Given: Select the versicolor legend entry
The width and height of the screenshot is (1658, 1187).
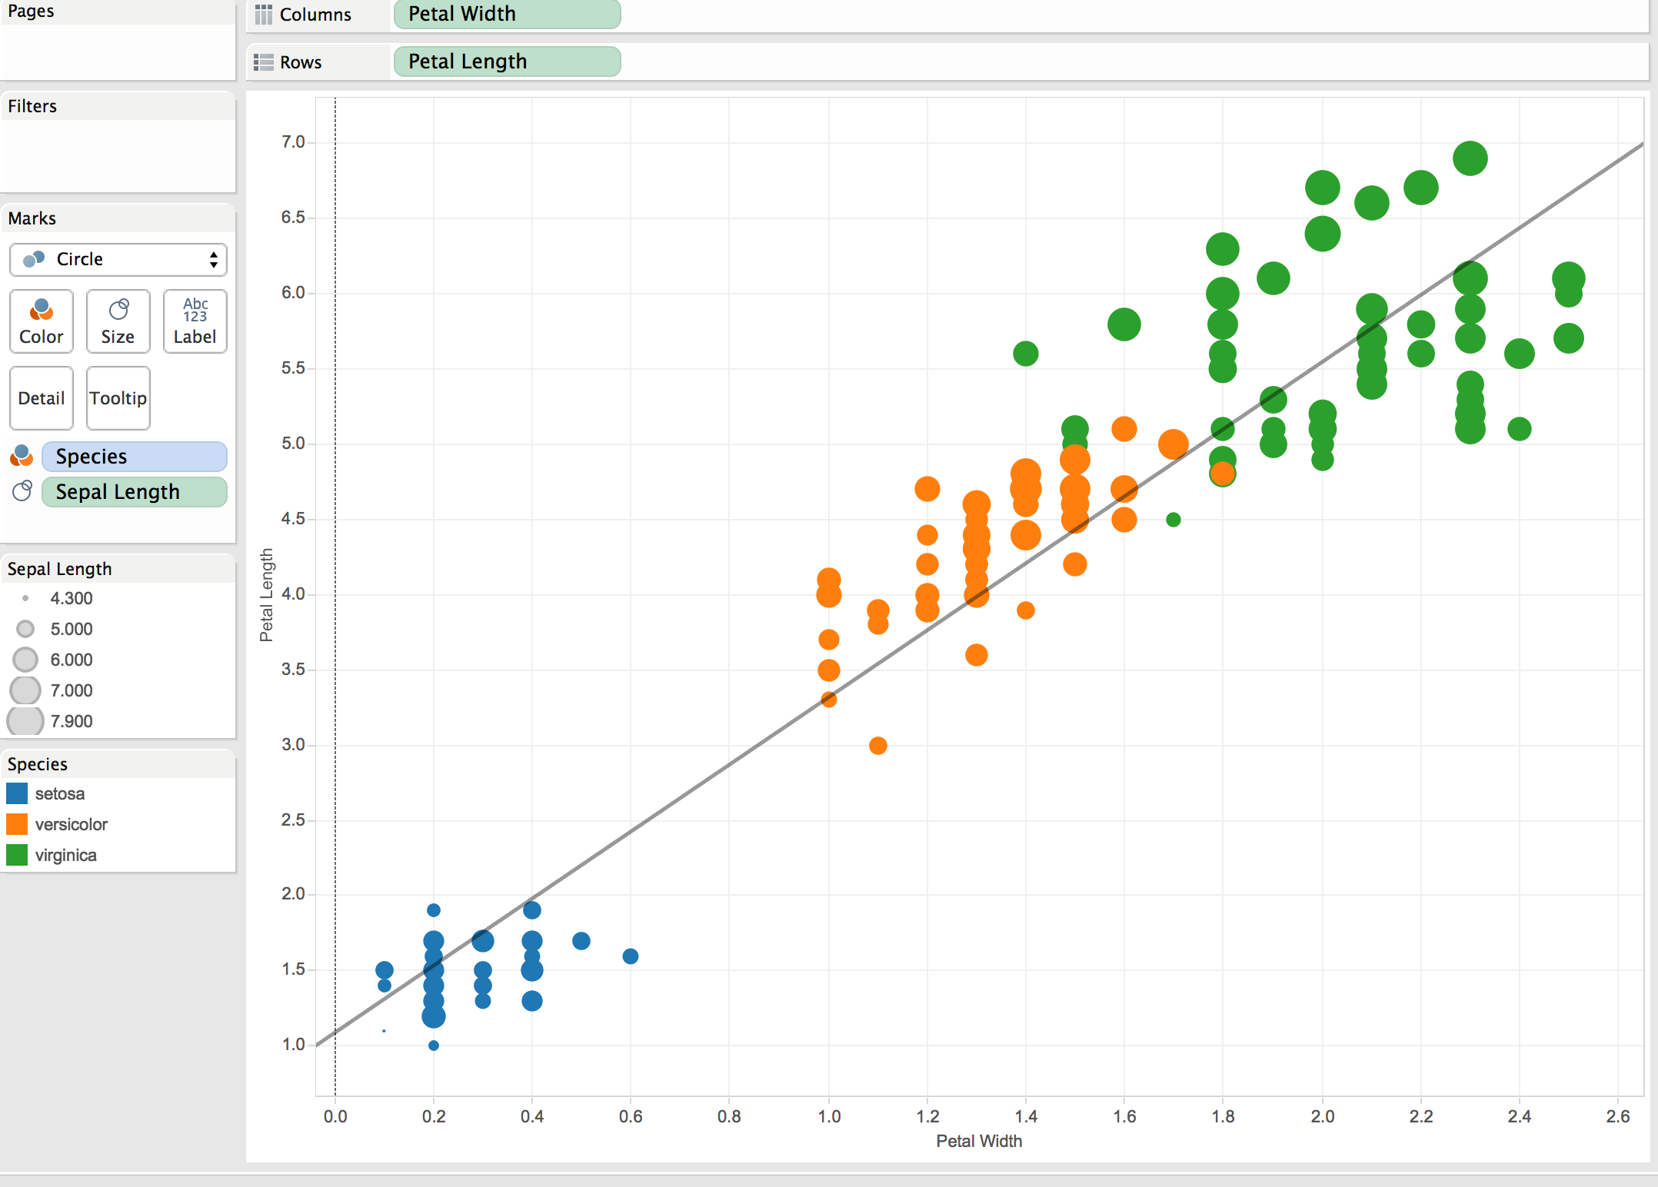Looking at the screenshot, I should 71,824.
